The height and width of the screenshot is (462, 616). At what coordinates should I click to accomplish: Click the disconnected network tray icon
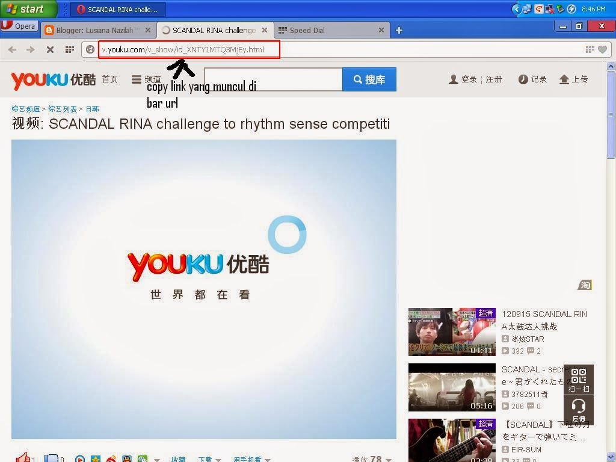point(549,8)
